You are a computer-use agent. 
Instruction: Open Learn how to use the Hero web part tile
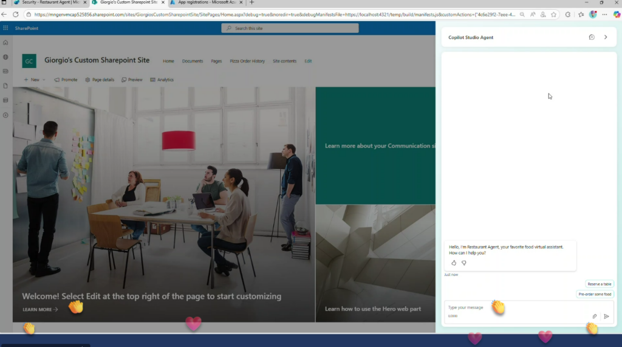[375, 264]
